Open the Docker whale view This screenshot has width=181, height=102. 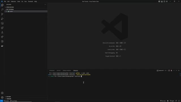coord(2,46)
